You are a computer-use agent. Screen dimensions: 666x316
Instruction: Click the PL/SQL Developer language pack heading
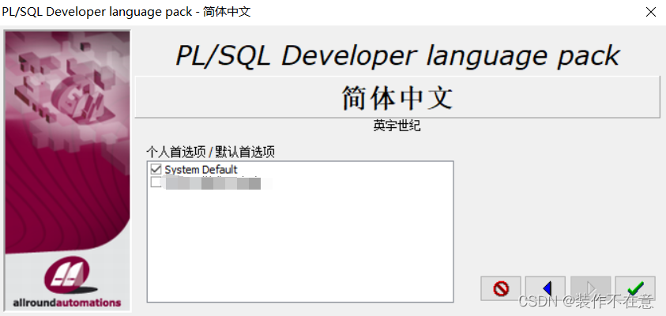coord(397,55)
